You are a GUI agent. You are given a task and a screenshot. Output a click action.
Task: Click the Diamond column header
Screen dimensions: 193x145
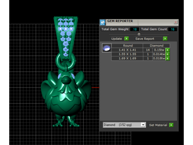(156, 46)
